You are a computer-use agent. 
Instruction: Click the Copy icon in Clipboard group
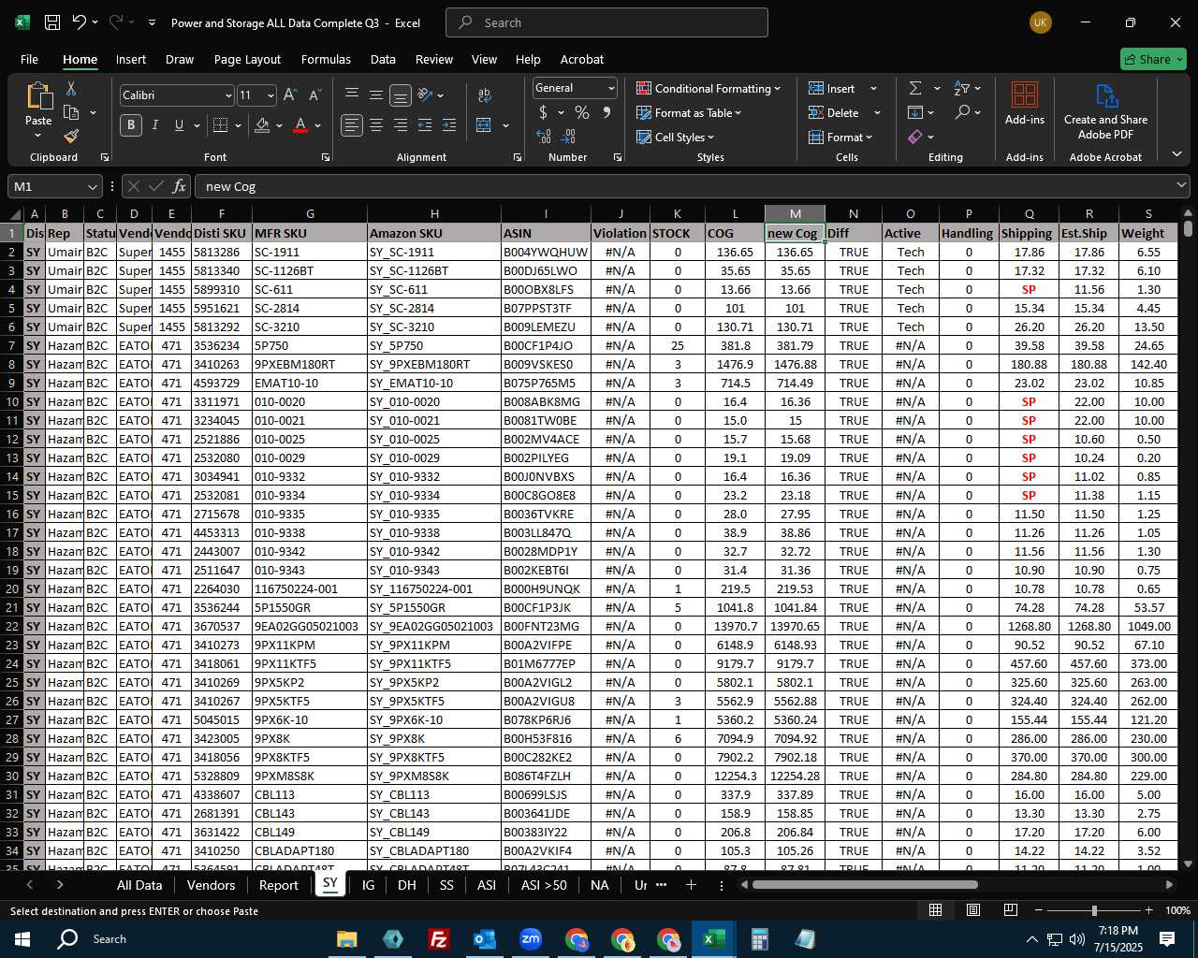pyautogui.click(x=71, y=112)
